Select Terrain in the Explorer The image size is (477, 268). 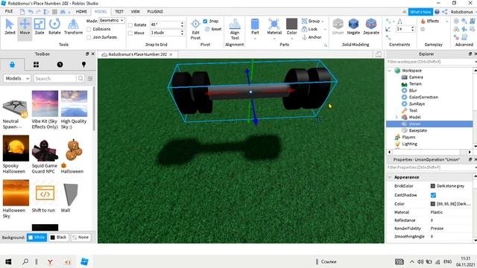tap(415, 84)
